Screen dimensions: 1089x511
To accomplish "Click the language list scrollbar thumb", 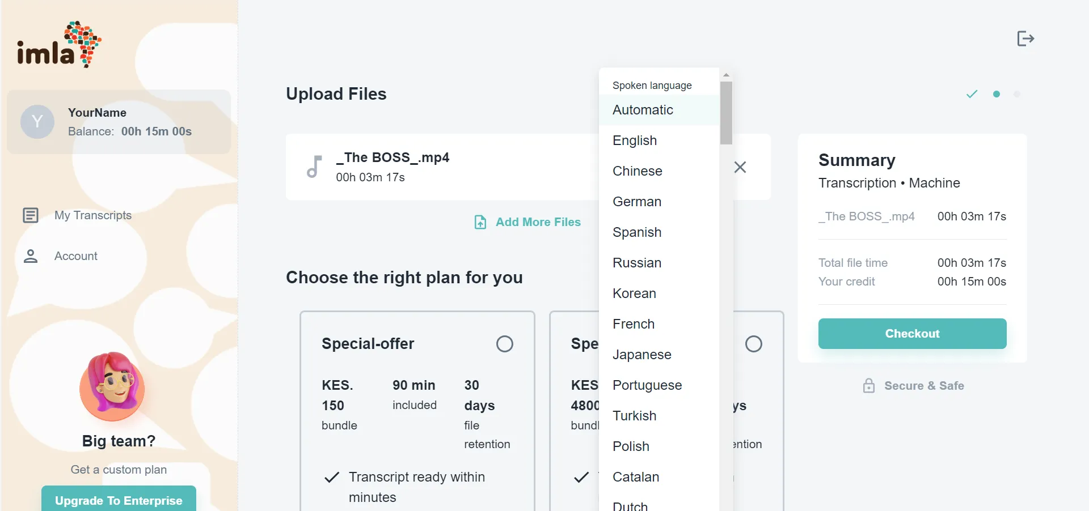I will tap(726, 113).
